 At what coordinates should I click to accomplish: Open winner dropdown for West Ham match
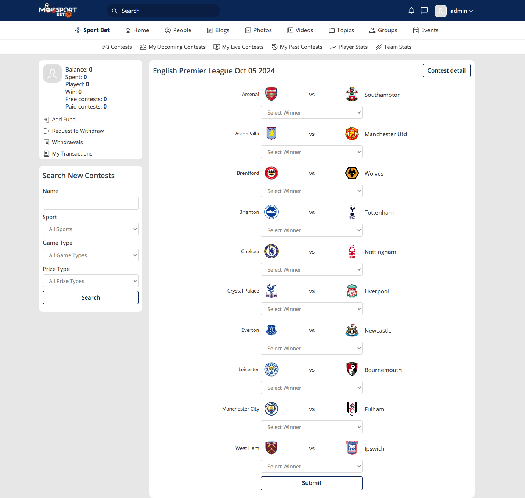pos(312,466)
